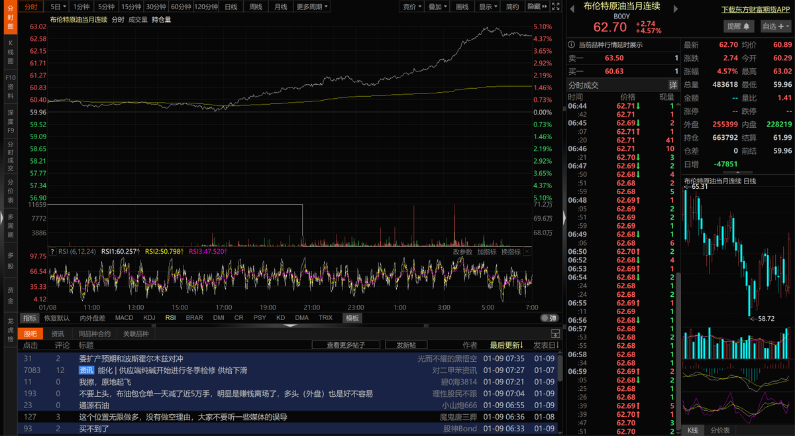Screen dimensions: 795x436
Task: Click 查看更多帖子 button
Action: coord(345,345)
